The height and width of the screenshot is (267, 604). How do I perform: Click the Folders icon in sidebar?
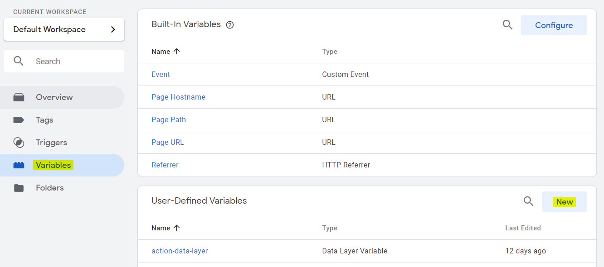(x=19, y=188)
